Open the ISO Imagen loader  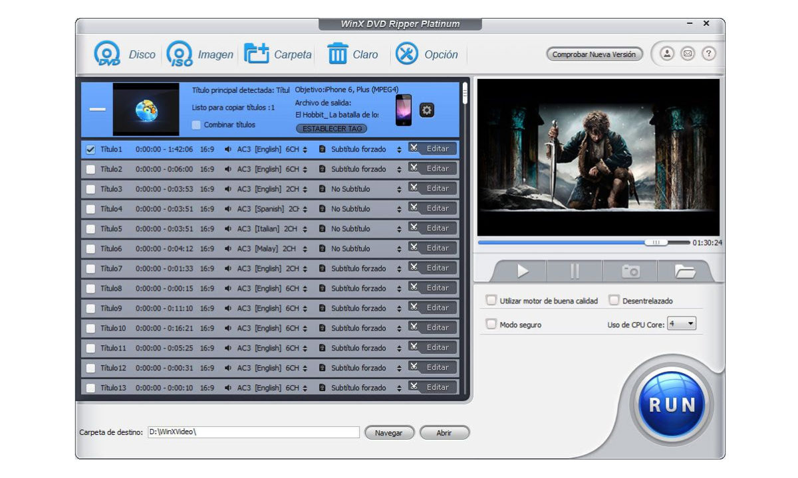180,54
